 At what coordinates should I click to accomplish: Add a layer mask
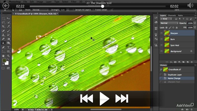click(175, 62)
